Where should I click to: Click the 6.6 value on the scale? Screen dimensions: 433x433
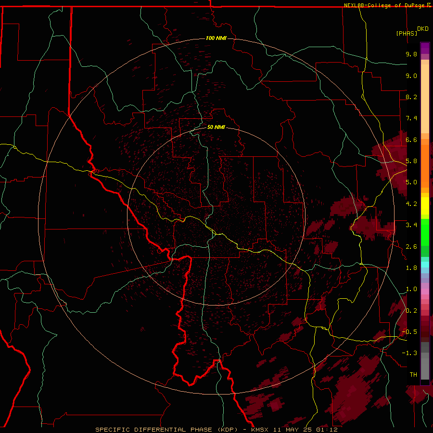click(x=411, y=140)
